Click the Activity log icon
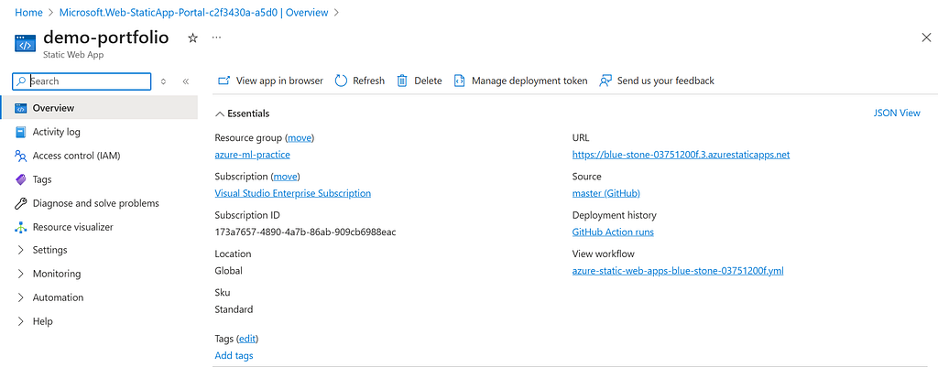This screenshot has height=367, width=938. (x=21, y=132)
